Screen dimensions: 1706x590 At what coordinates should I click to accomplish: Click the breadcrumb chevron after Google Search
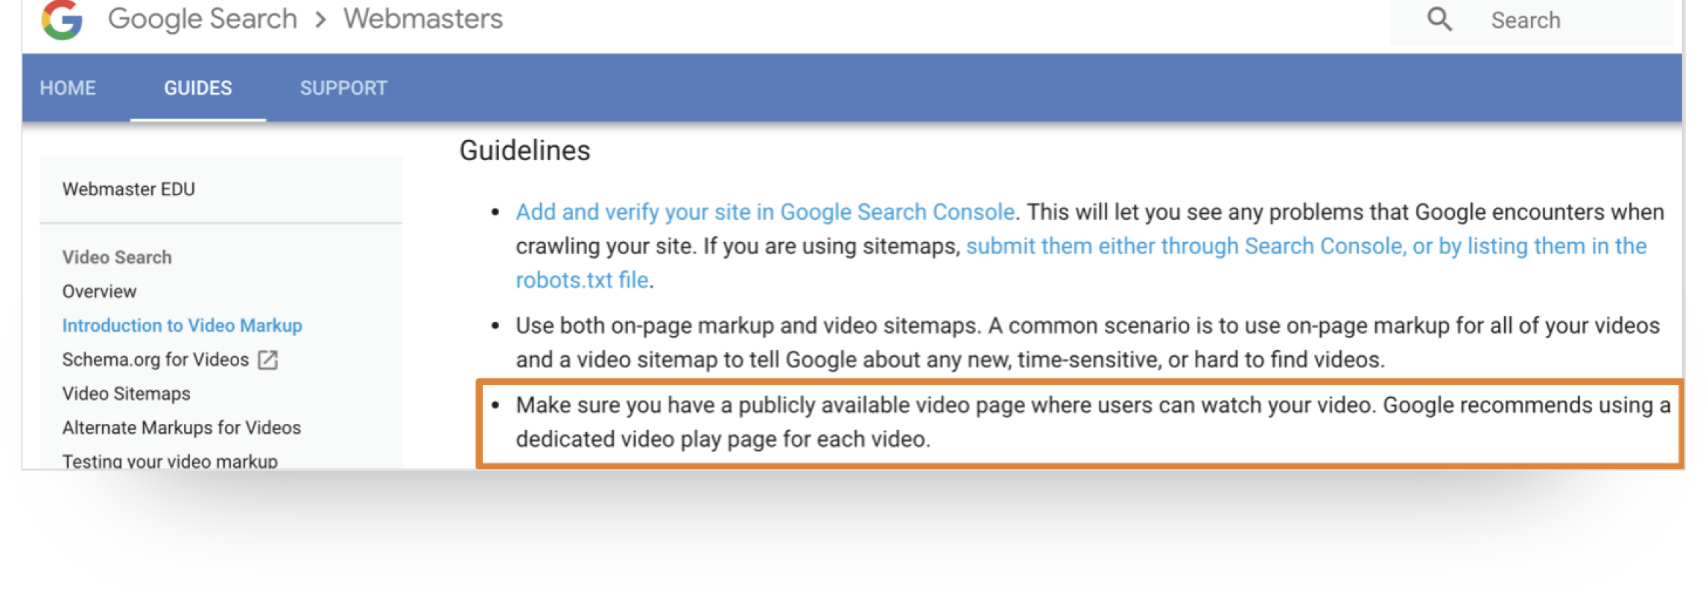(321, 19)
